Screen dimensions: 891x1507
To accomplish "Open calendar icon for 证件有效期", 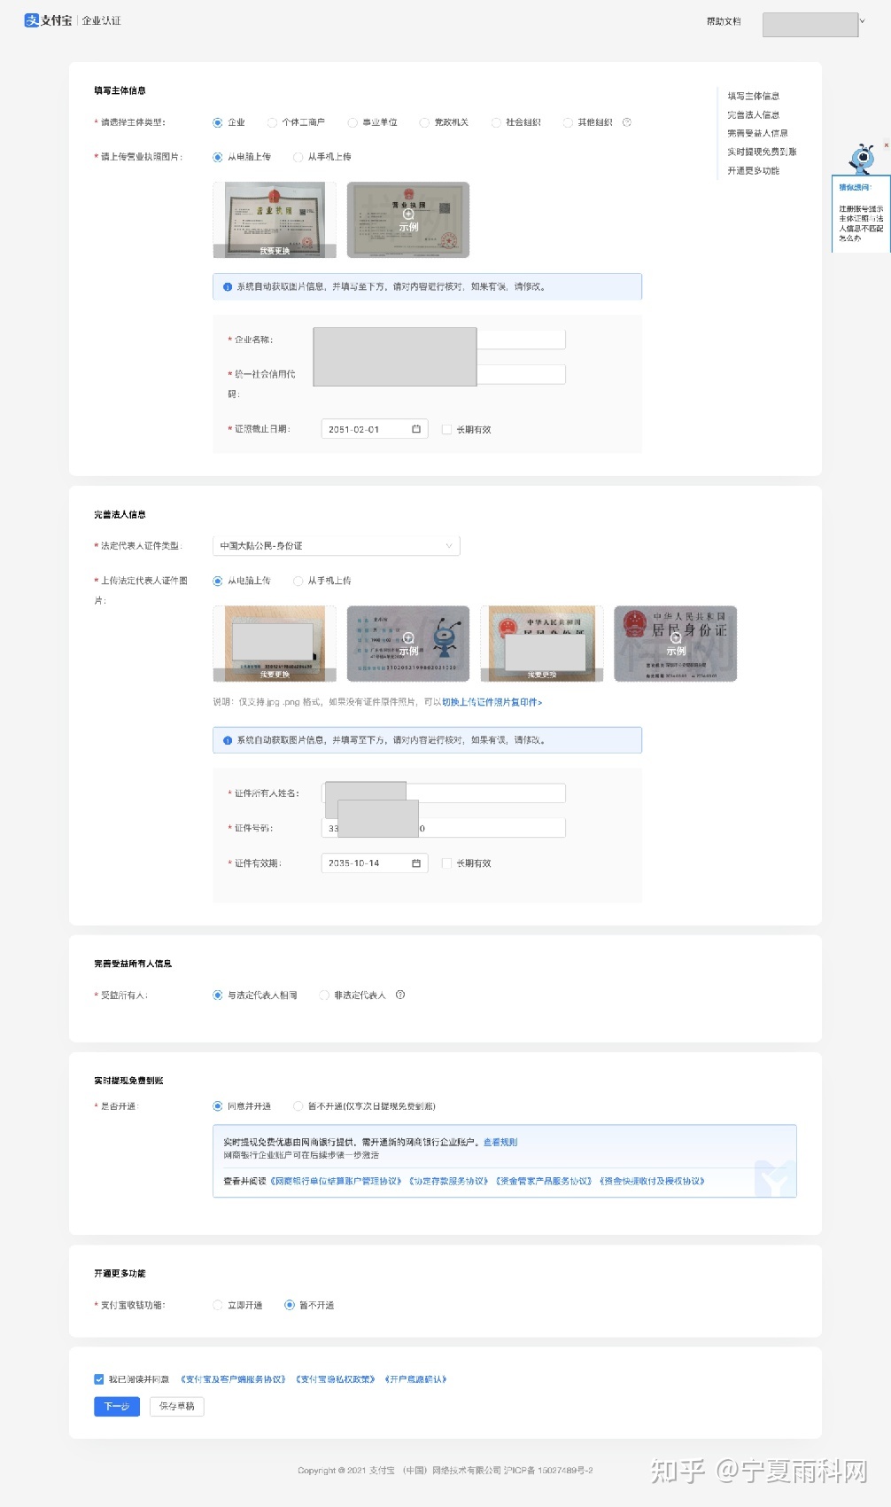I will [x=416, y=863].
